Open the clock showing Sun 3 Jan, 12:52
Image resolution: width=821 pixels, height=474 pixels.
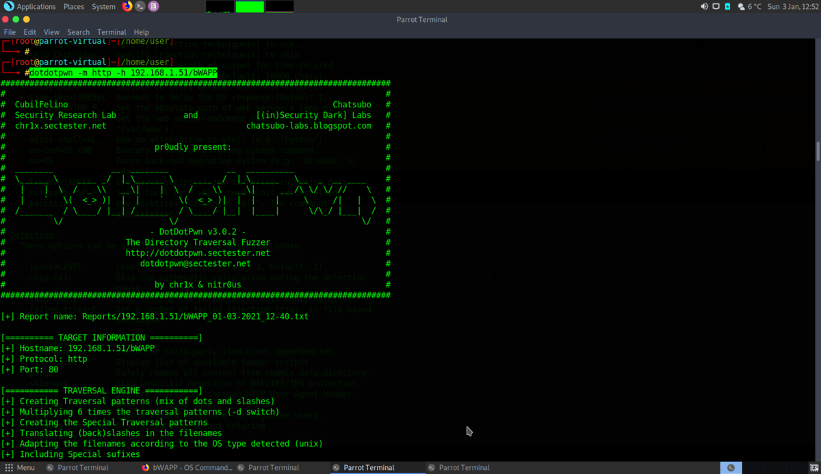pyautogui.click(x=792, y=7)
